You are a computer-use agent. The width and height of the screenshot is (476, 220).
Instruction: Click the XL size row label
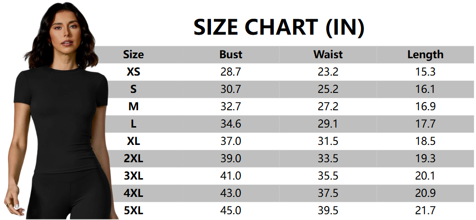pos(133,142)
